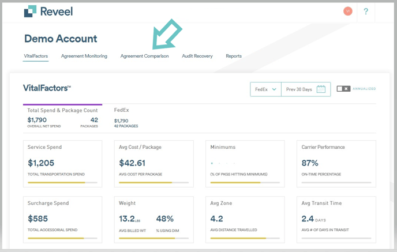Click the $42.61 avg cost value
This screenshot has width=397, height=252.
coord(132,163)
